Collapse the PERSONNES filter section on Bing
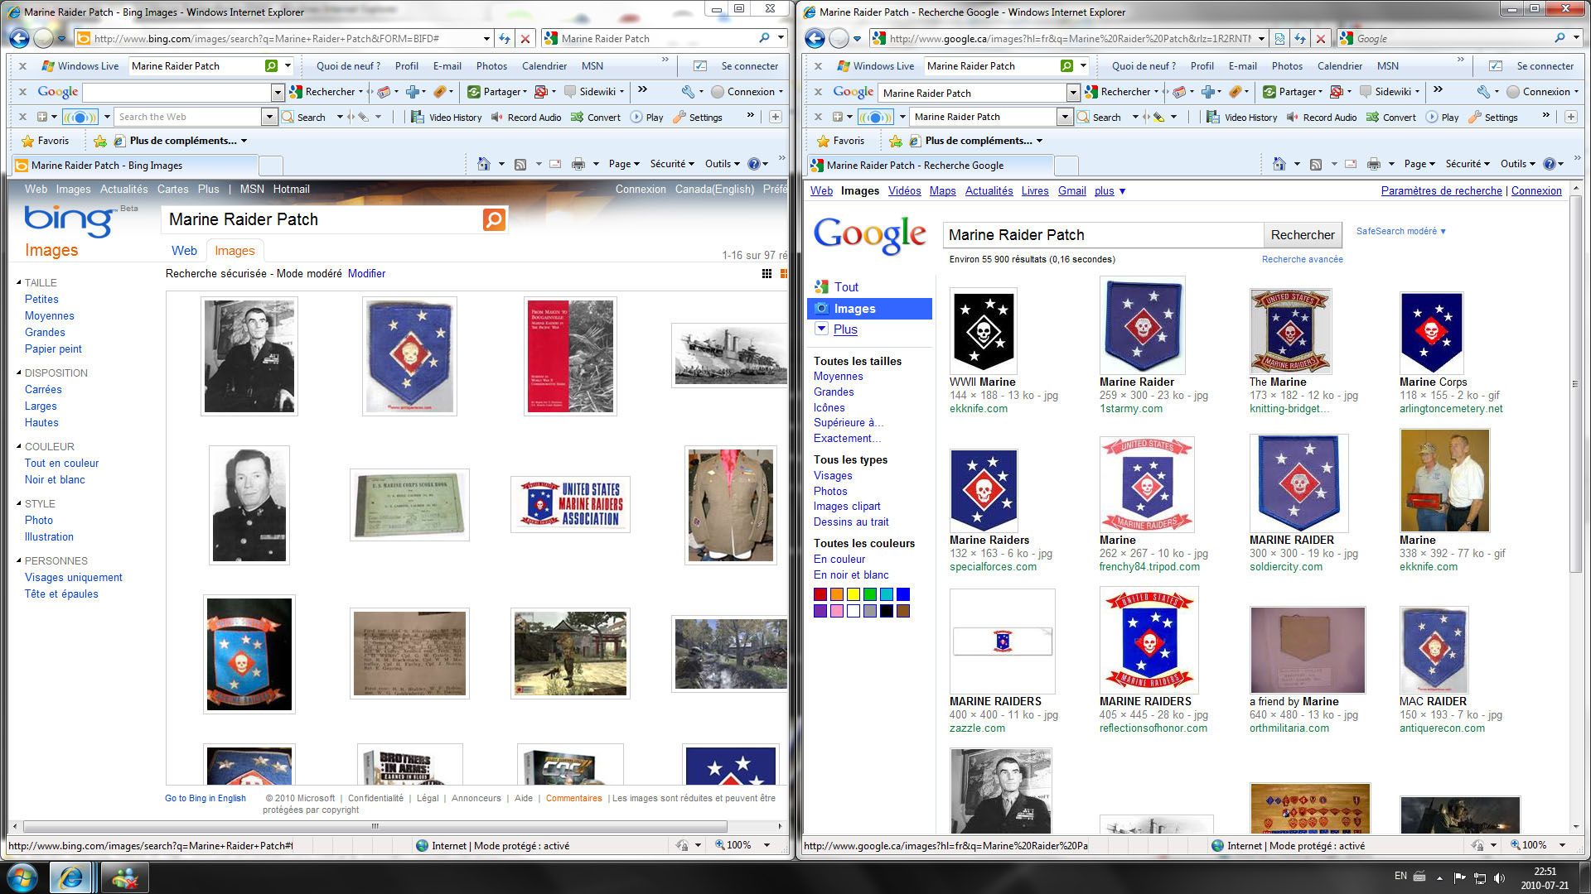Image resolution: width=1591 pixels, height=894 pixels. point(19,561)
